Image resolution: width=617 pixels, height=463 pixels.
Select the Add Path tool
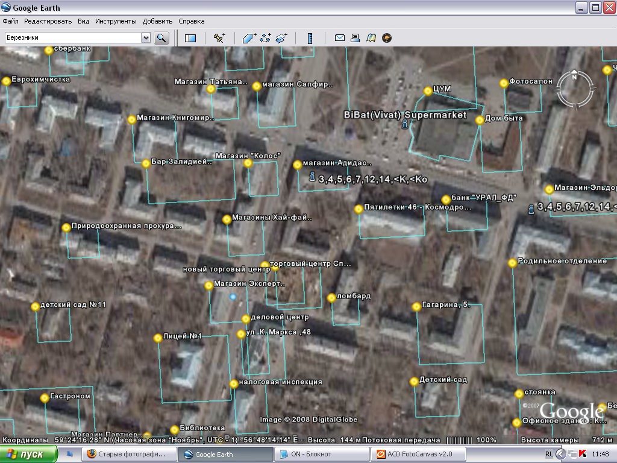pos(265,38)
